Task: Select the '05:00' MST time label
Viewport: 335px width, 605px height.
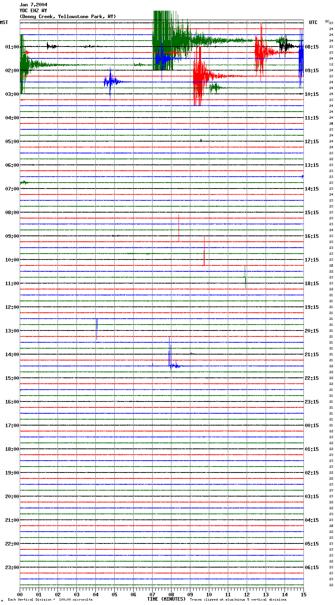Action: coord(12,142)
